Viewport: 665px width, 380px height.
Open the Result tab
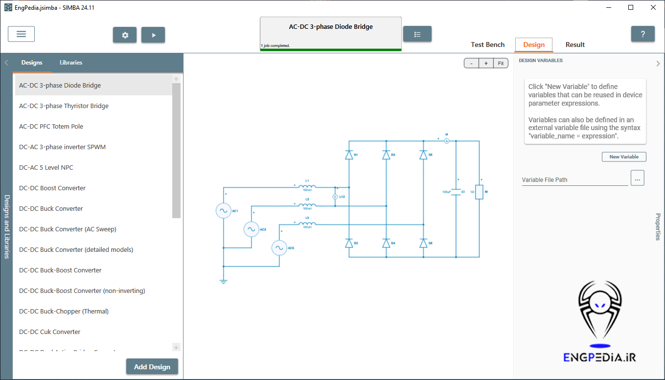pyautogui.click(x=575, y=45)
